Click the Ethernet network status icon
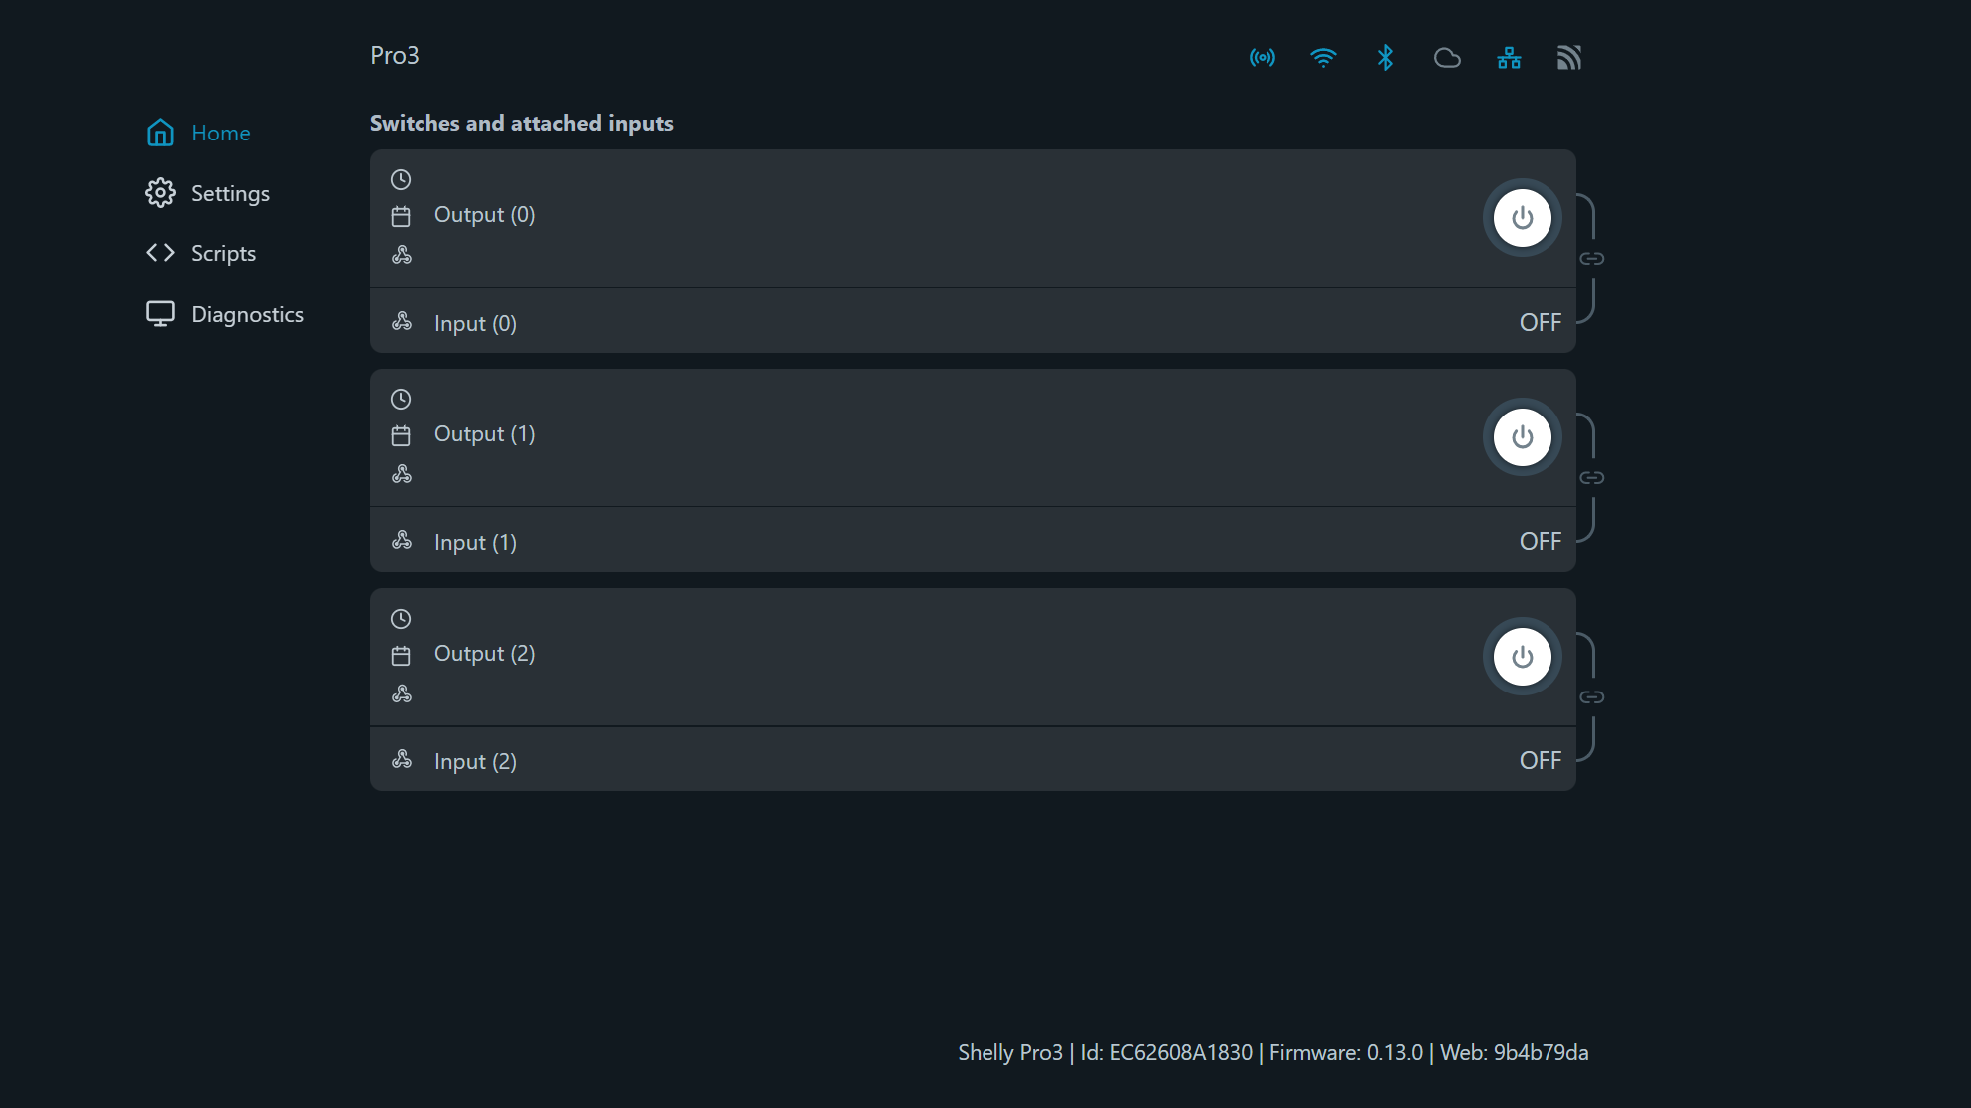This screenshot has height=1108, width=1971. pos(1509,58)
